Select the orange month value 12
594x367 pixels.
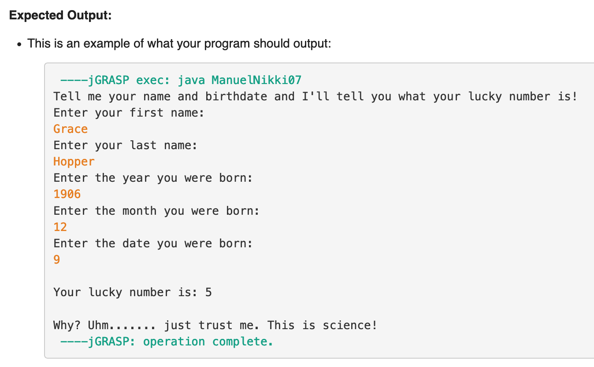click(60, 227)
